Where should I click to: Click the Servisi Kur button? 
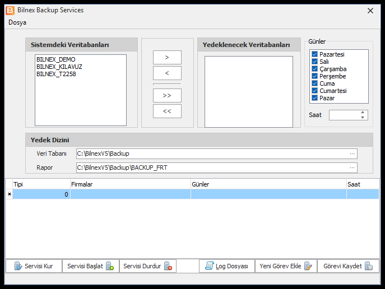[34, 266]
